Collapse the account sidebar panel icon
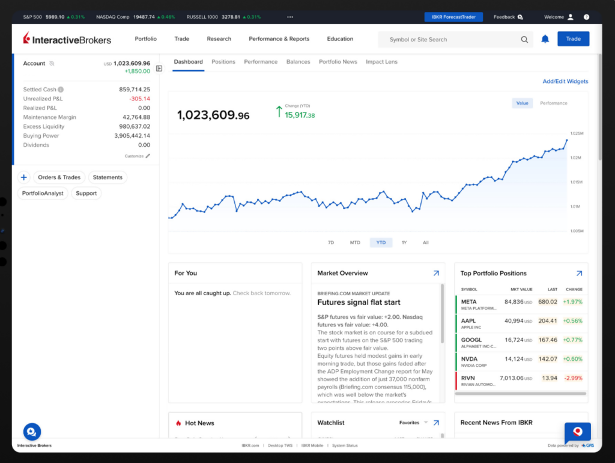615x463 pixels. point(159,69)
